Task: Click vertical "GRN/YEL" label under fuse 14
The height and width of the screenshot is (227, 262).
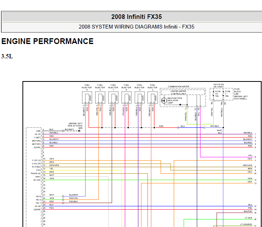Action: [212, 112]
